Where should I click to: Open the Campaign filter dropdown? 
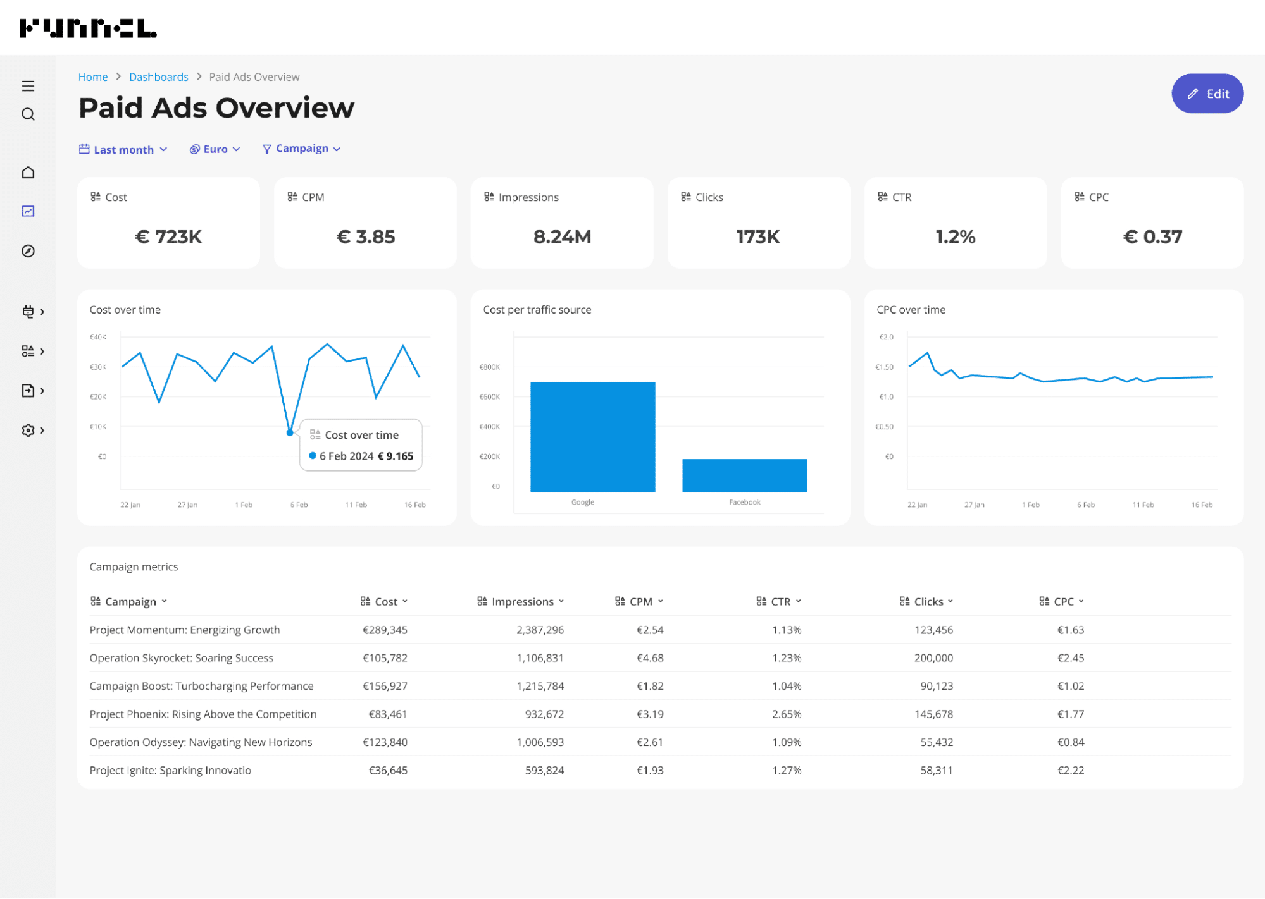301,149
